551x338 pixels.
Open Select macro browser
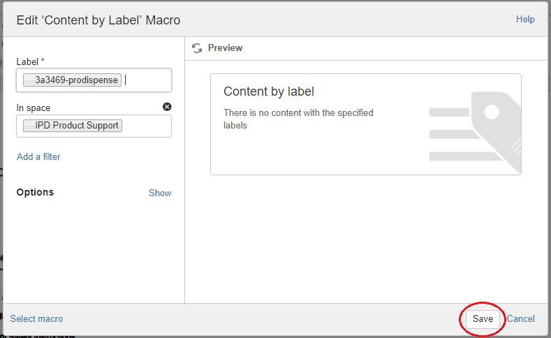(x=36, y=318)
